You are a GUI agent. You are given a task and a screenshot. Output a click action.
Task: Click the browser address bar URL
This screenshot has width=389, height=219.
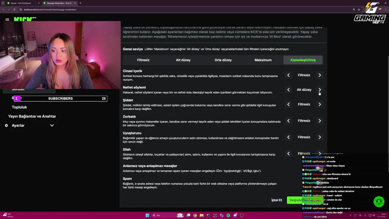[x=50, y=9]
